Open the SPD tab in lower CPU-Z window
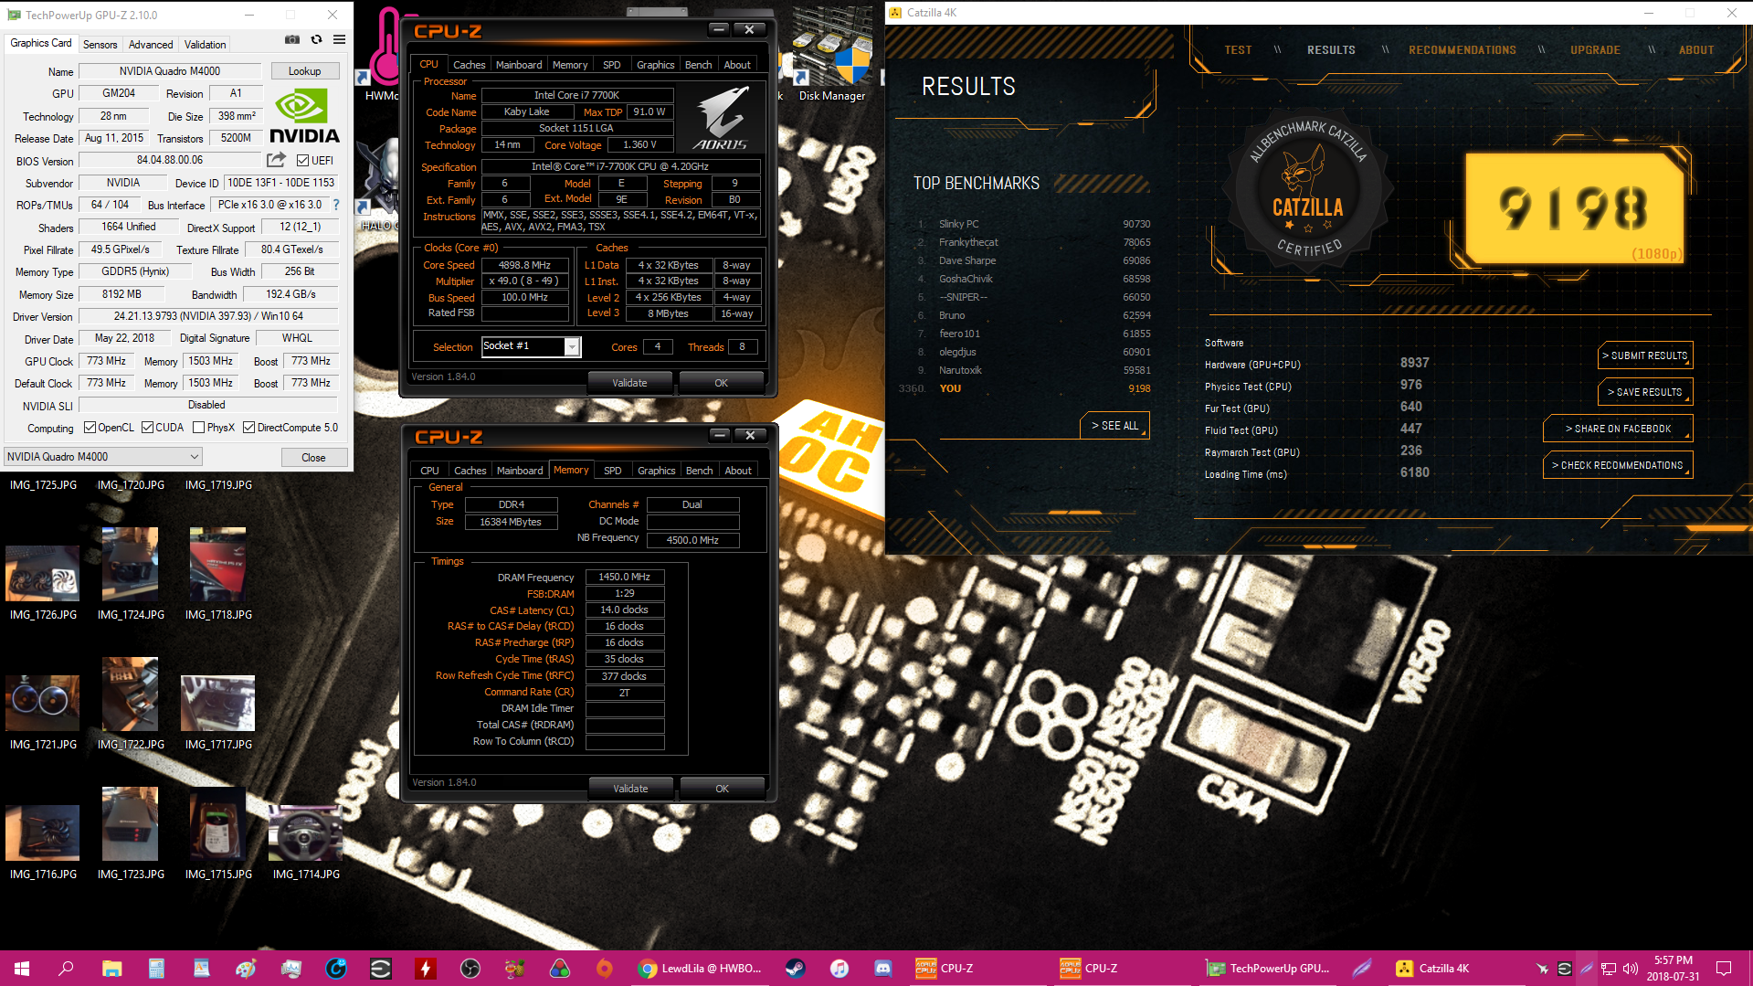The image size is (1753, 986). [x=612, y=471]
